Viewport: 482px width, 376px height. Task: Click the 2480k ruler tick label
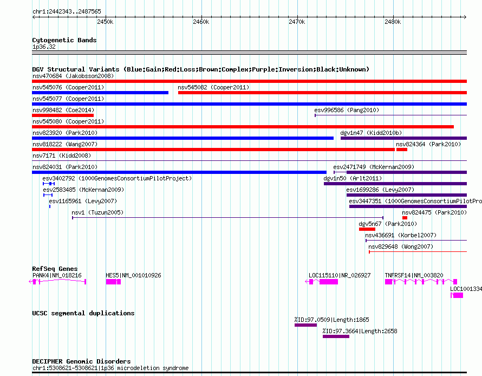point(393,22)
